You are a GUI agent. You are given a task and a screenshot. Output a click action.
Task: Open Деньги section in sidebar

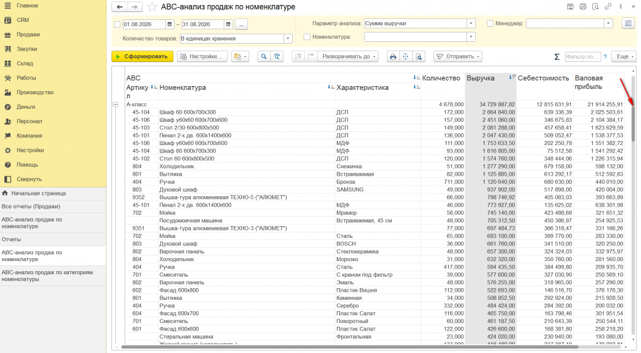(26, 107)
